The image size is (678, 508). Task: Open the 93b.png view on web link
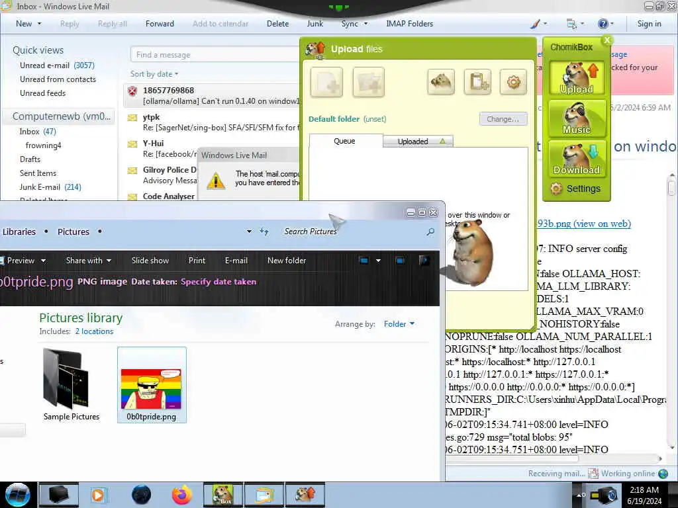584,224
